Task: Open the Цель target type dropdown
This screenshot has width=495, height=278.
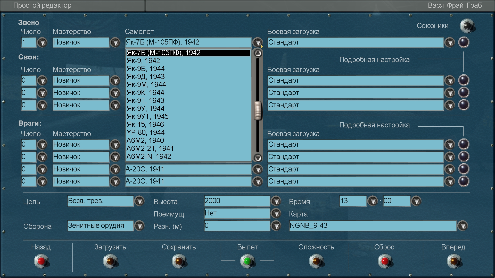Action: point(139,201)
